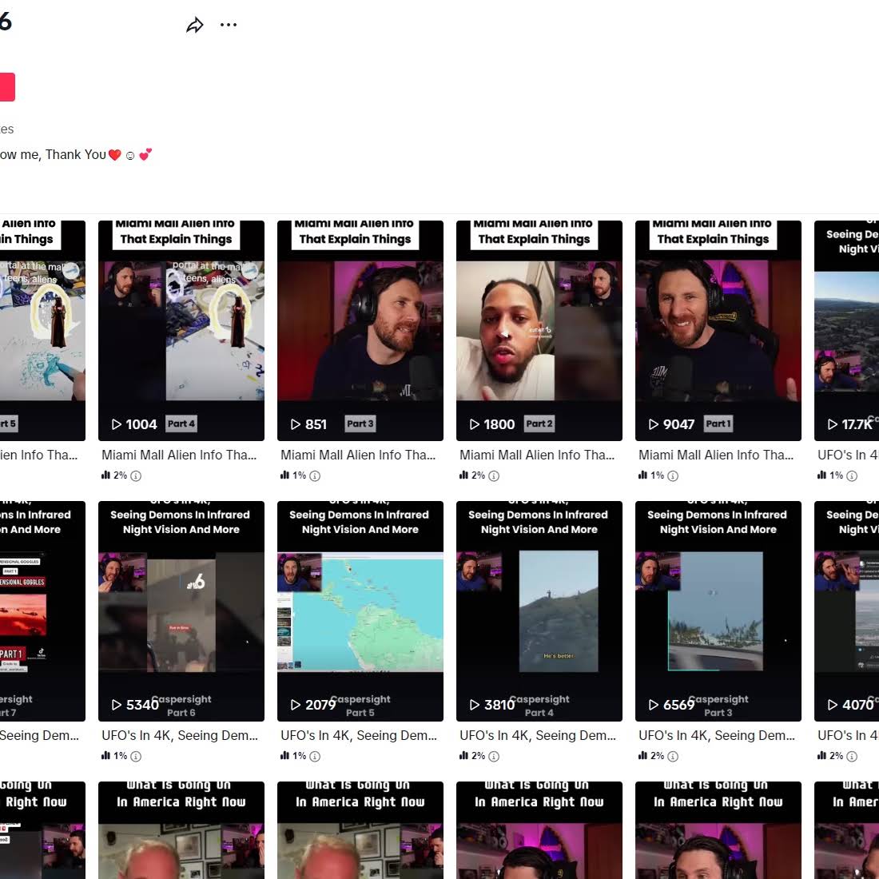Open the Miami Mall Part 4 video thumbnail
The width and height of the screenshot is (879, 879).
(x=181, y=331)
